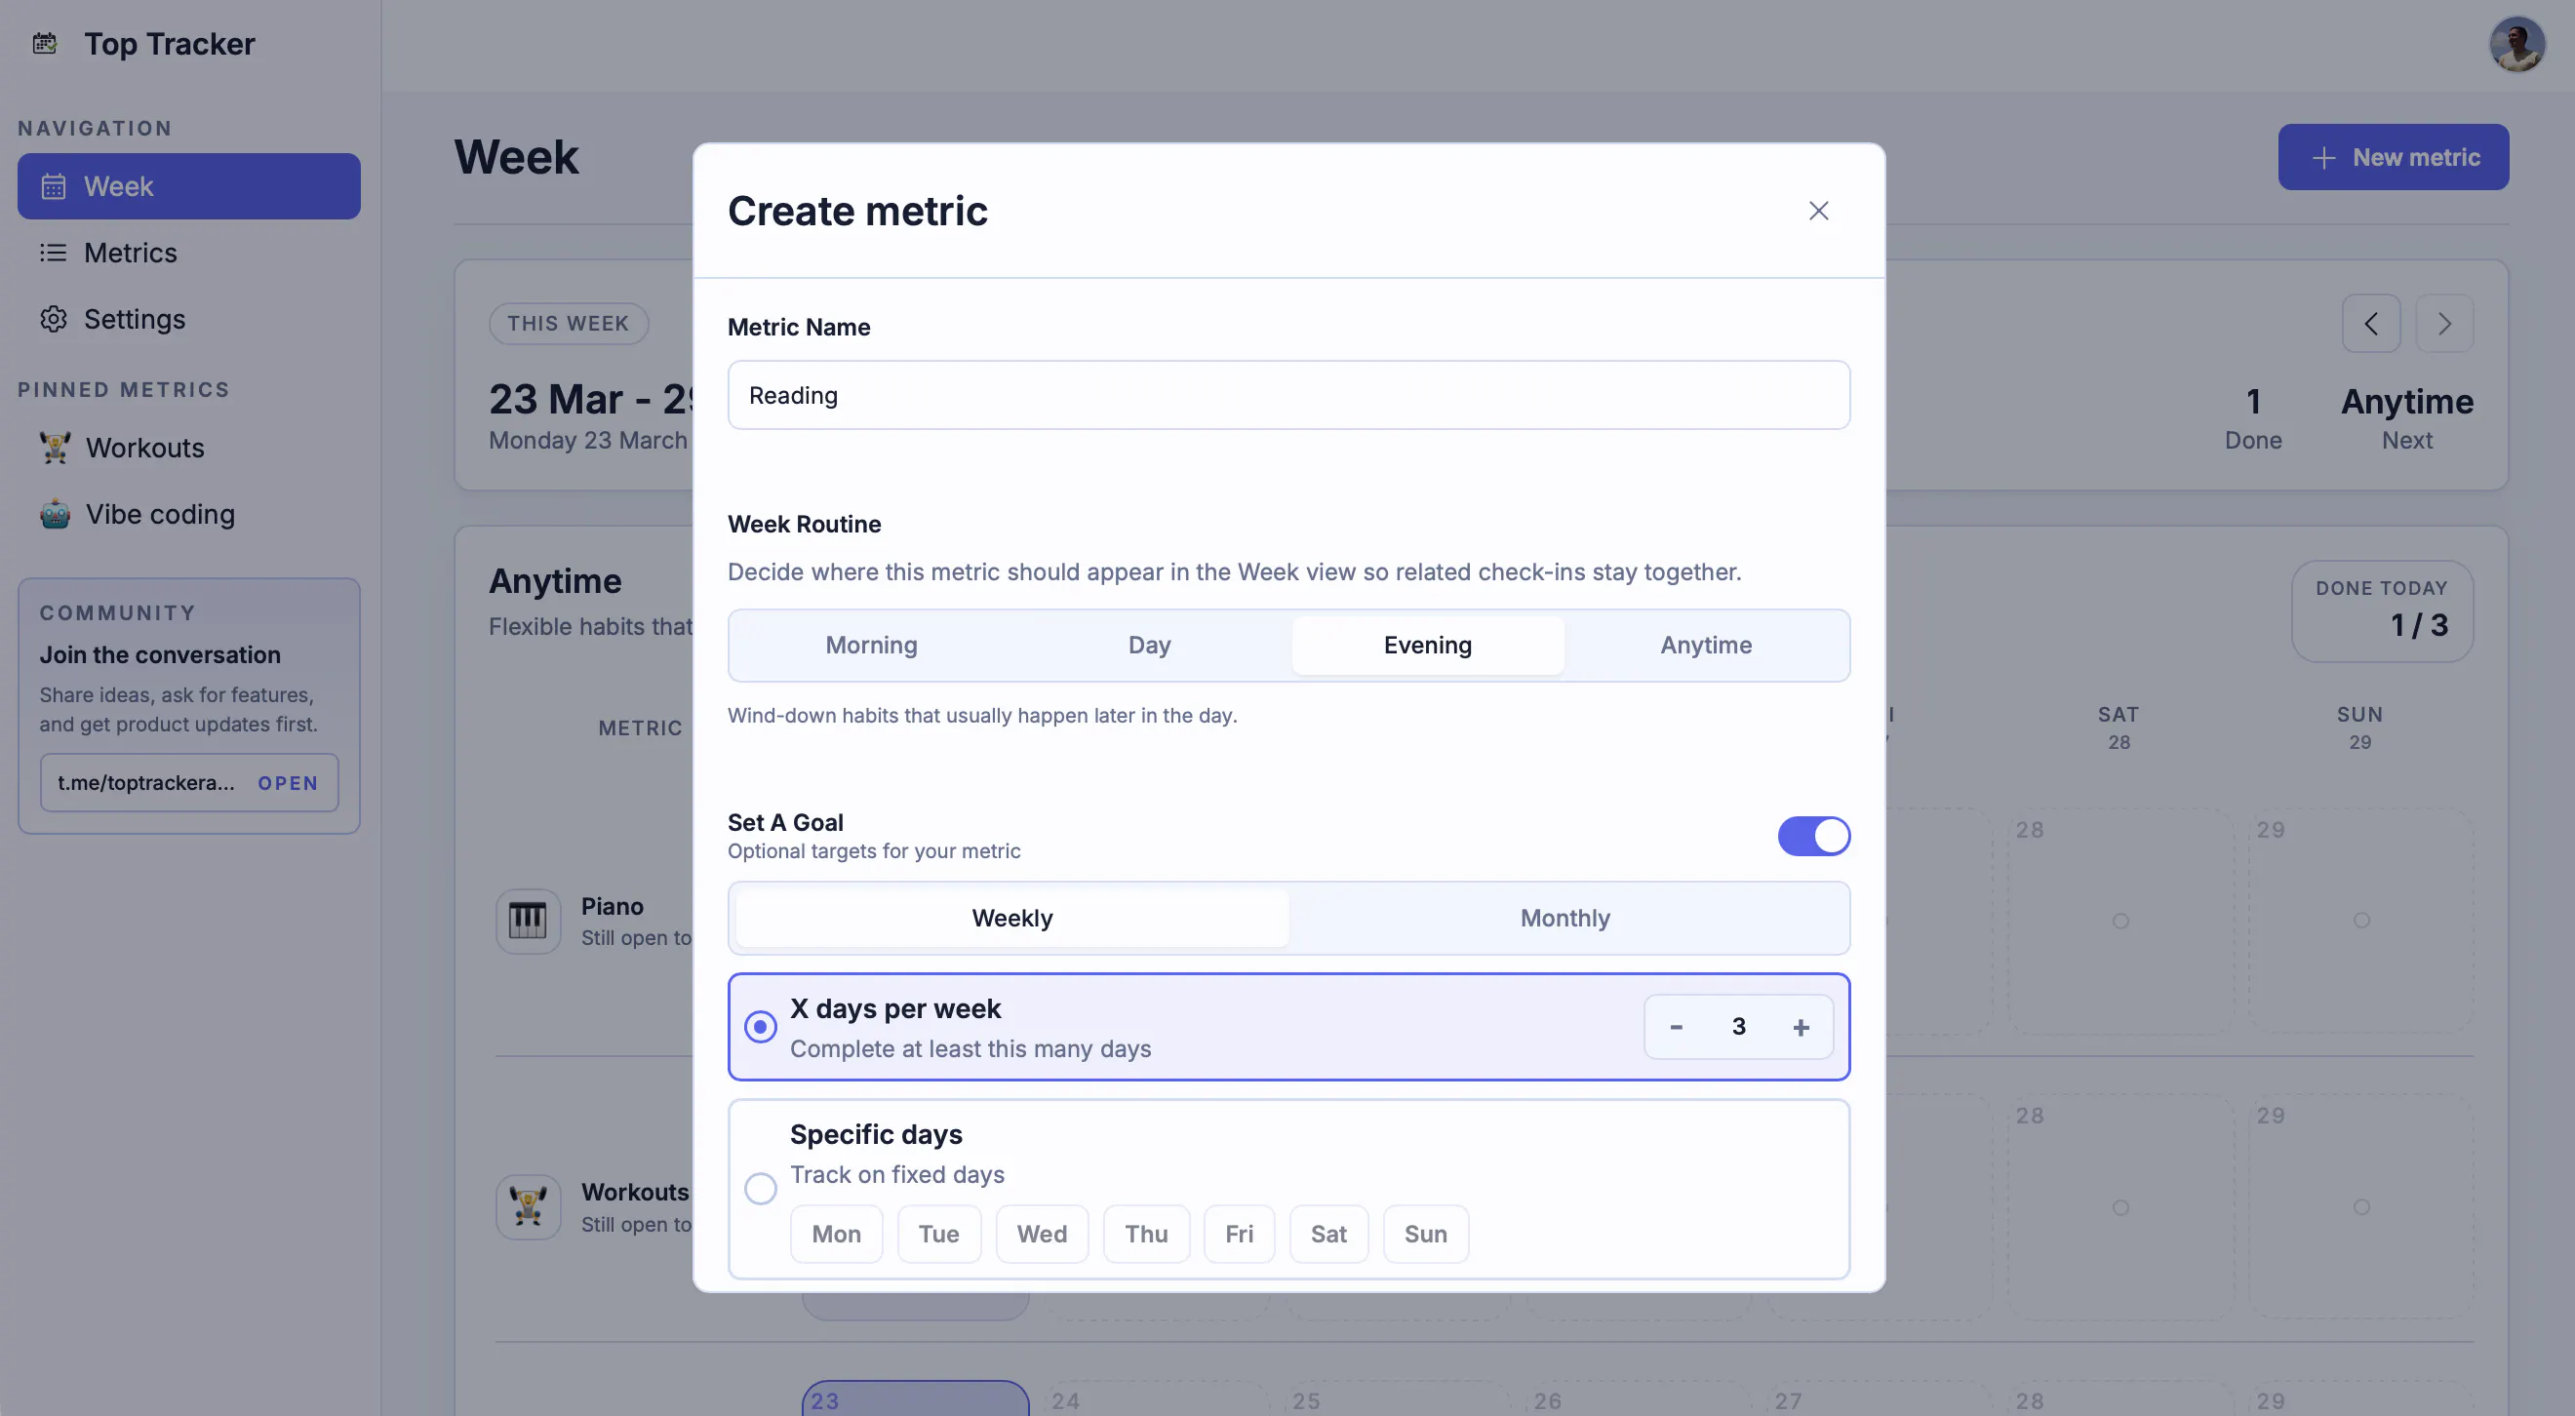
Task: Go to next week with right chevron
Action: [x=2444, y=324]
